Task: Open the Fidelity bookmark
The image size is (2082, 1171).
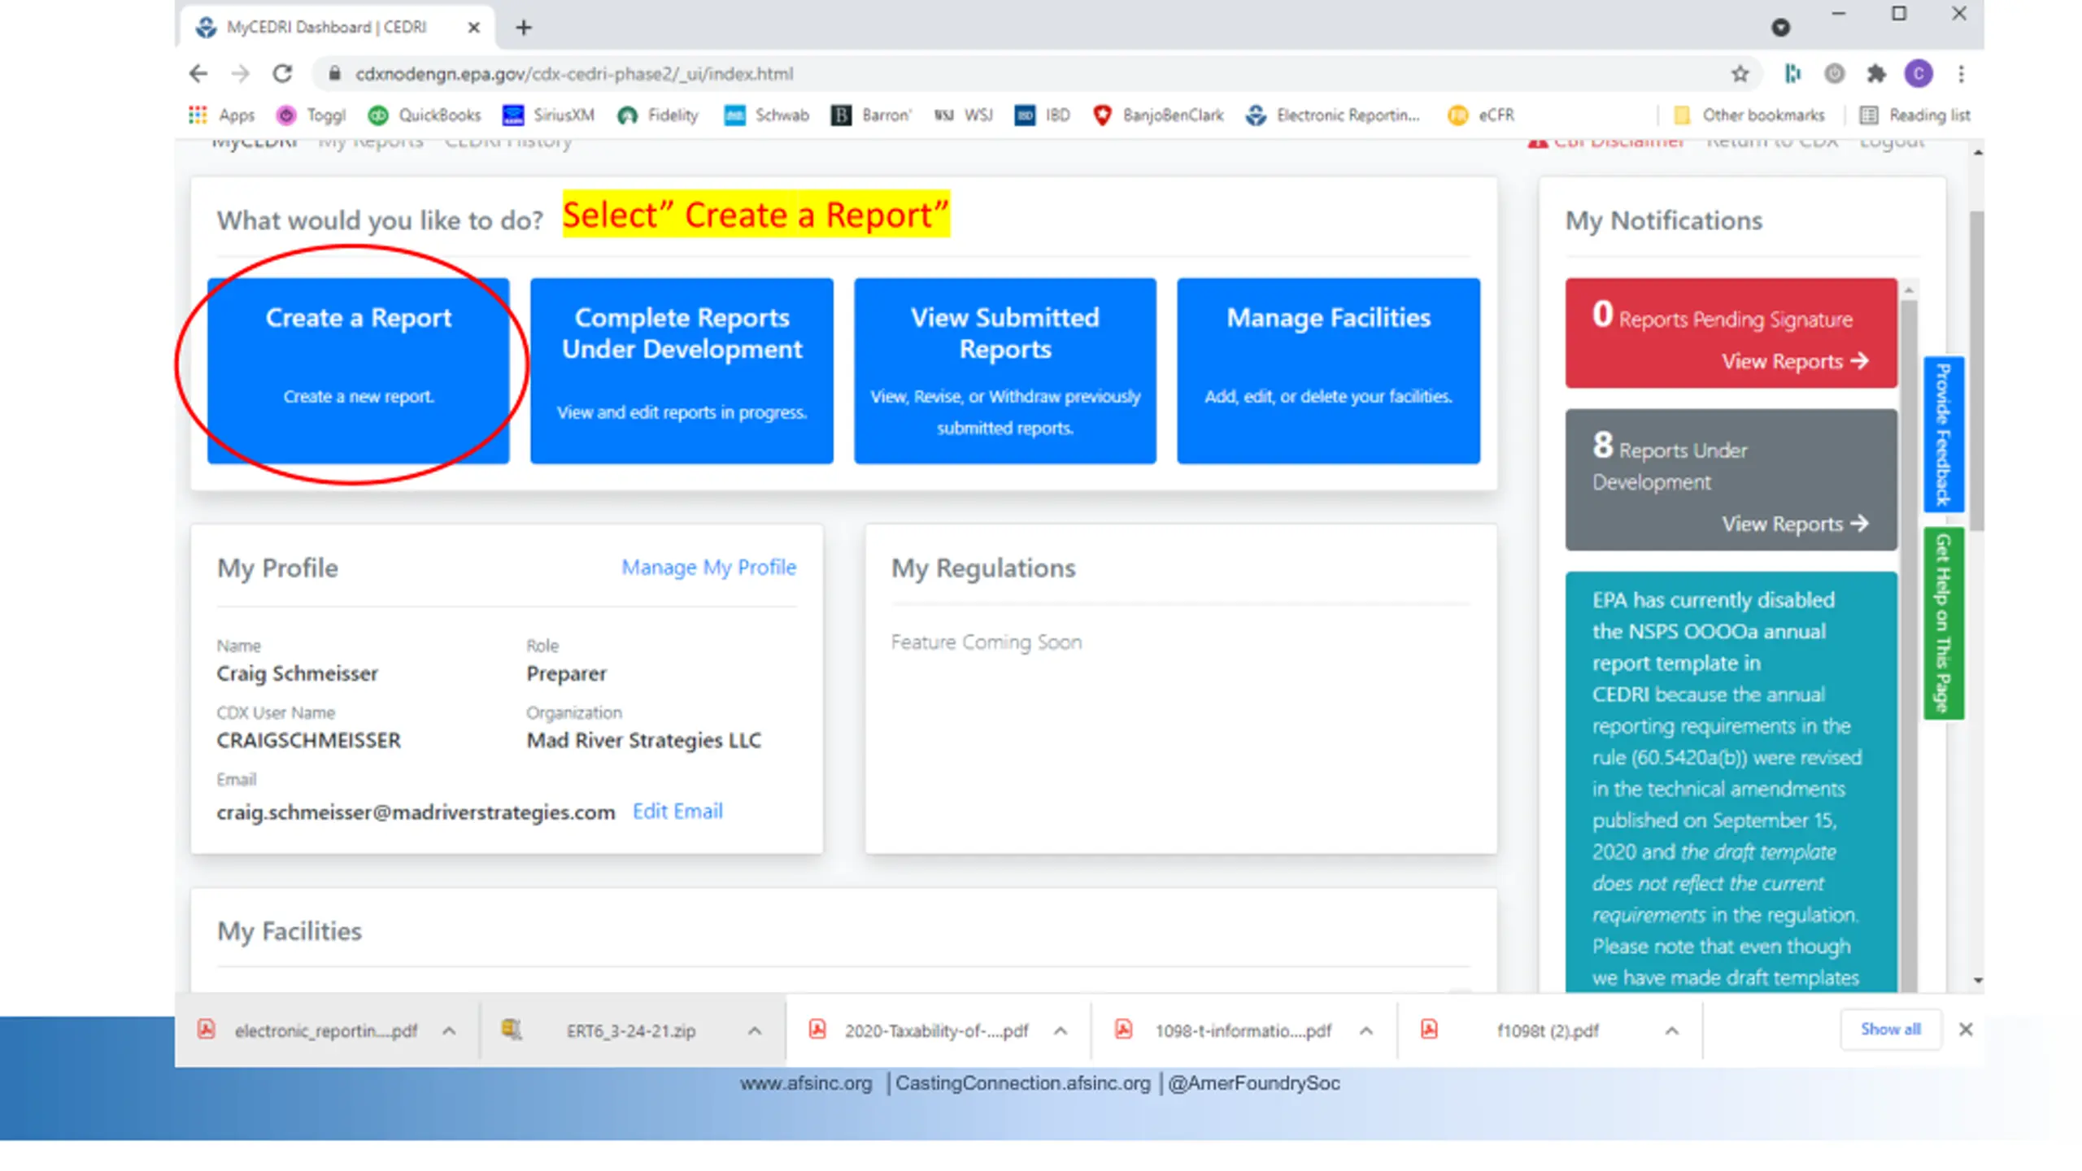Action: pyautogui.click(x=658, y=115)
